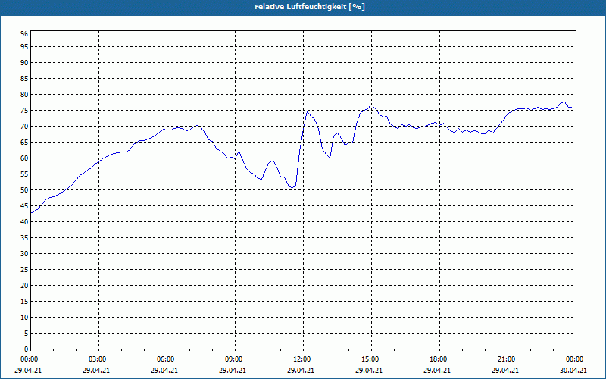Select the 06:00 time label
Viewport: 606px width, 379px height.
tap(167, 359)
